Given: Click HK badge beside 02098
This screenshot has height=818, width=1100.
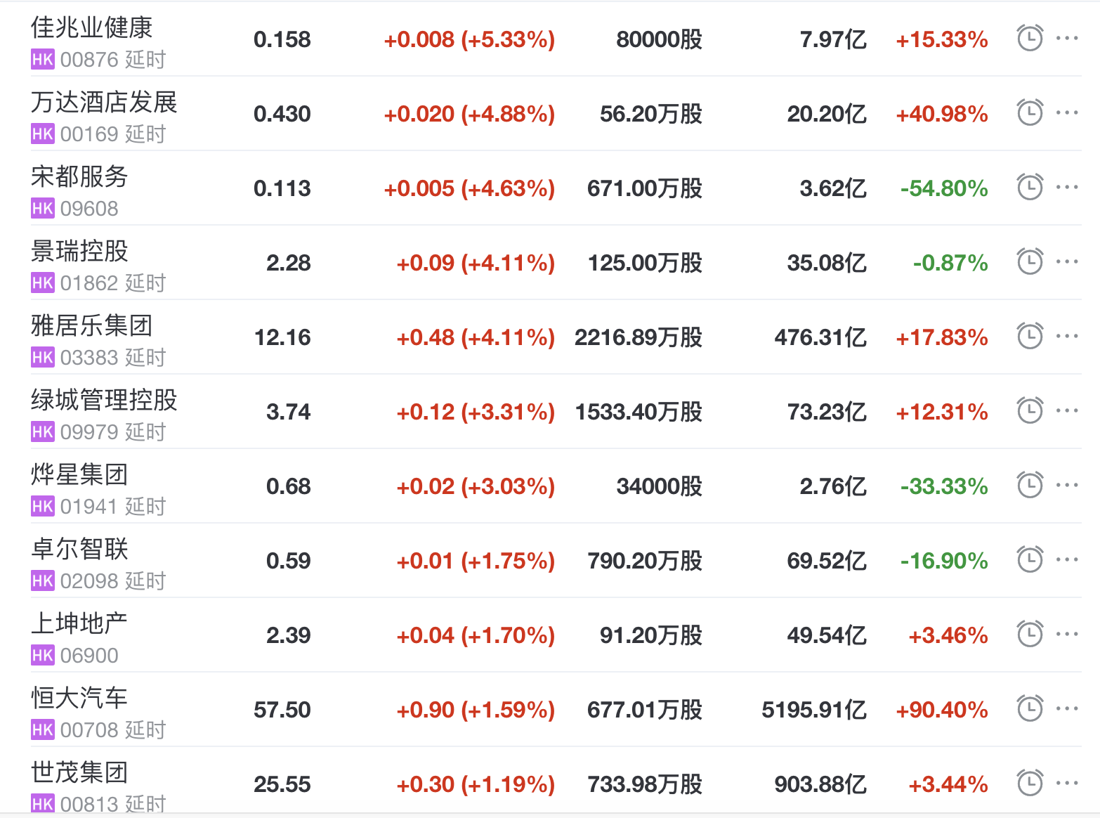Looking at the screenshot, I should click(x=42, y=581).
